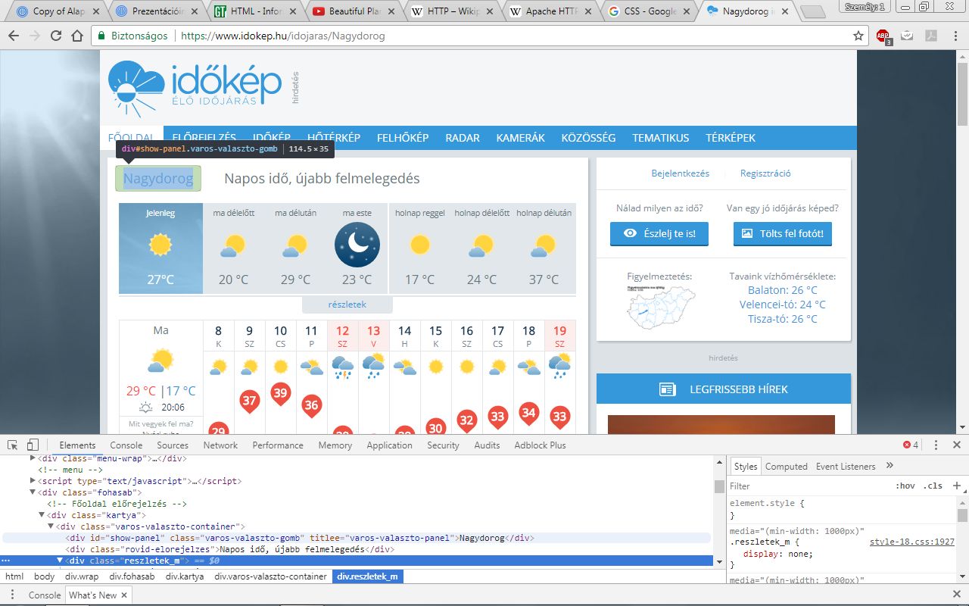The image size is (969, 606).
Task: Switch to Computed styles tab
Action: 786,467
